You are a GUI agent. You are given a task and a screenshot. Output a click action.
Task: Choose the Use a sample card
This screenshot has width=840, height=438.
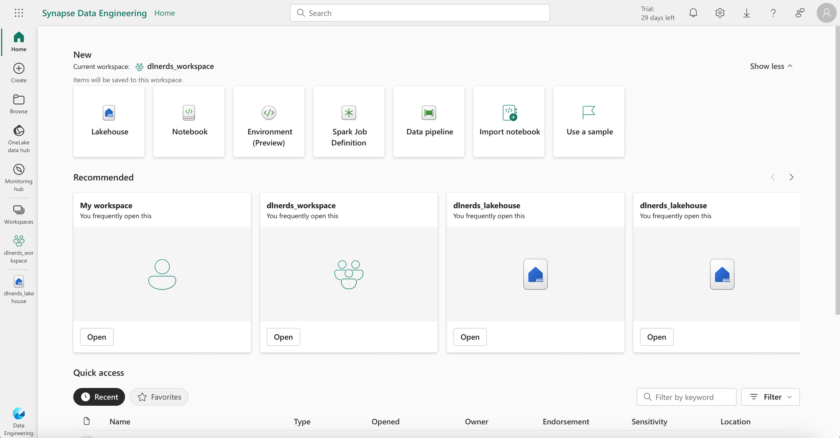coord(589,122)
